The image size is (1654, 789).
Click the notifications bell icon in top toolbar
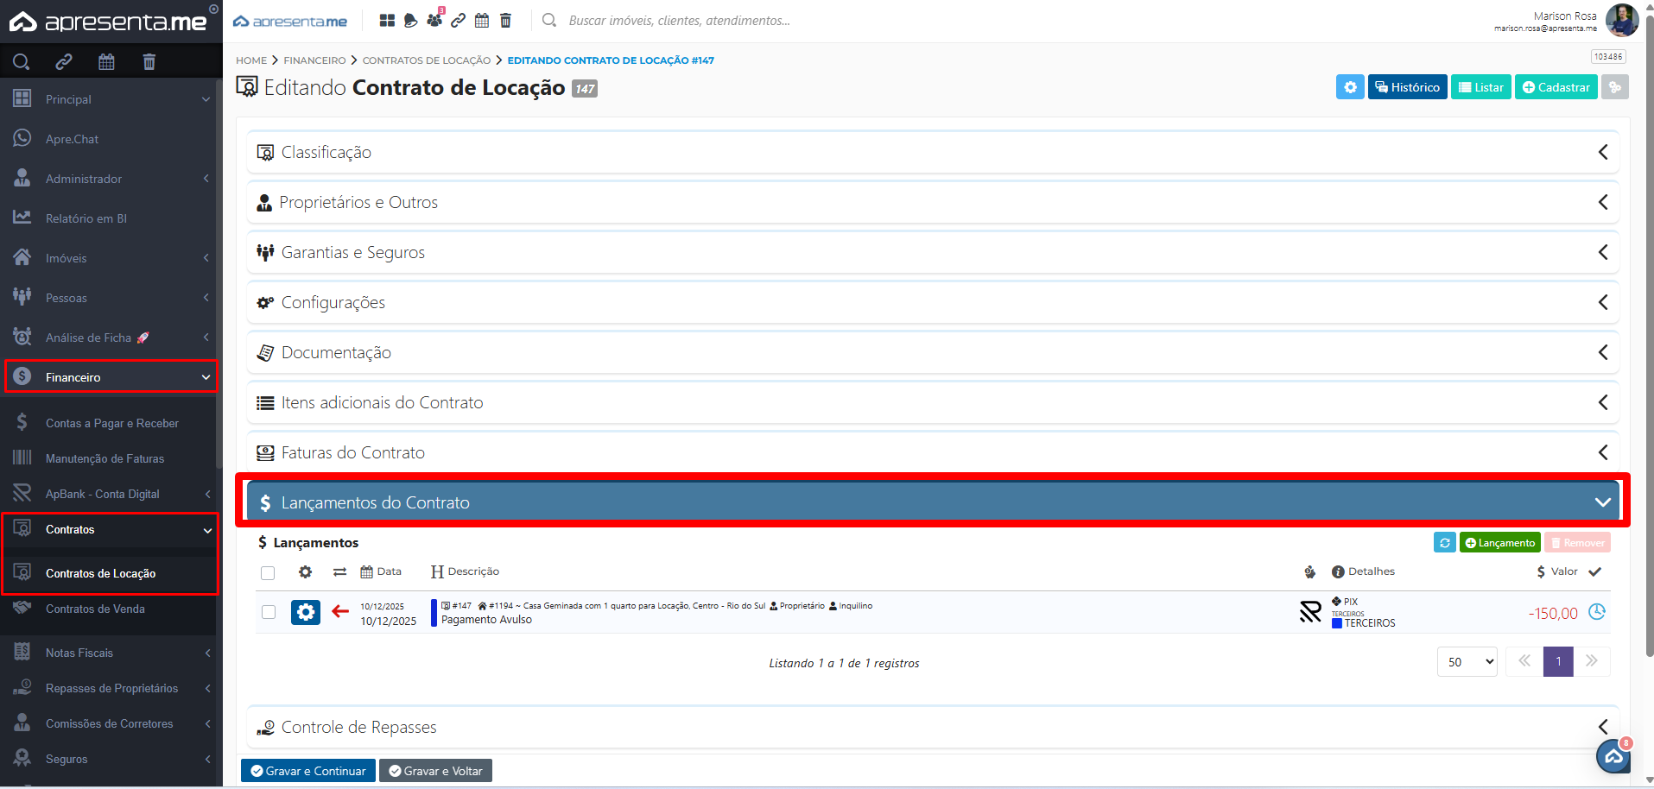pyautogui.click(x=410, y=20)
